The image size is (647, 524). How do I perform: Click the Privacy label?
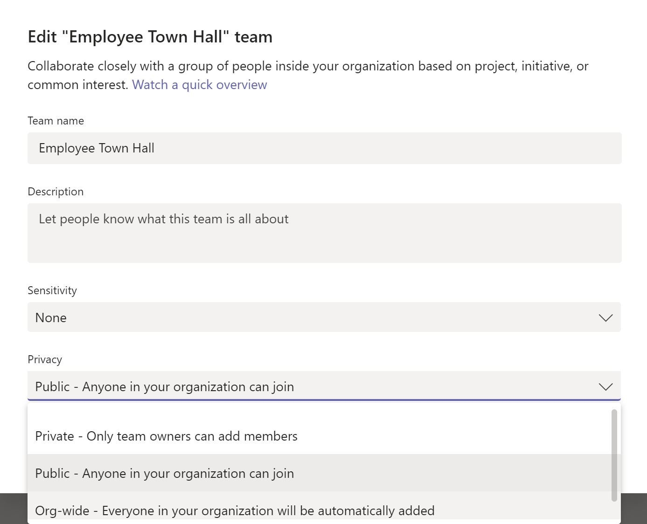point(45,359)
